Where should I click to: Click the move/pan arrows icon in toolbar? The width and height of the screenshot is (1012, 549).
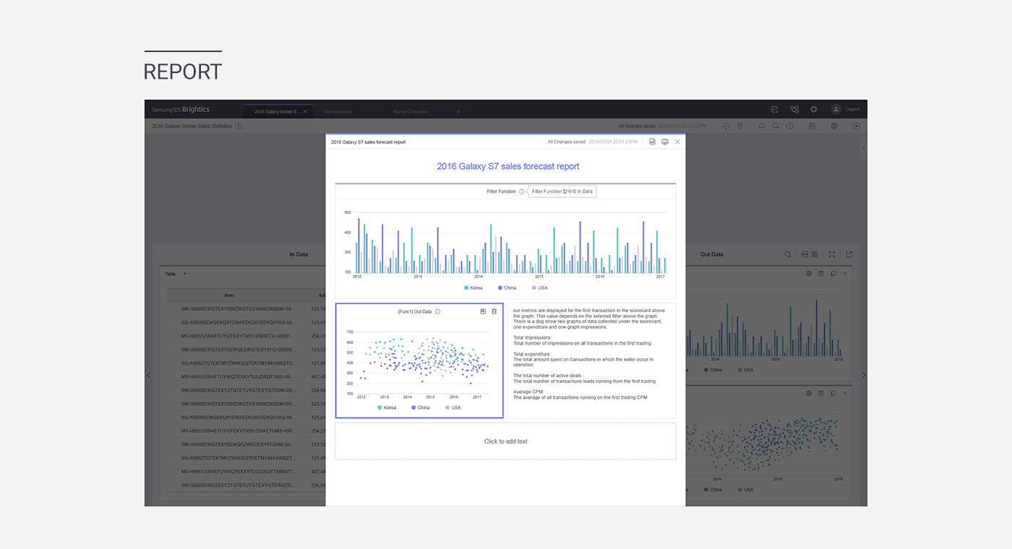coord(726,126)
